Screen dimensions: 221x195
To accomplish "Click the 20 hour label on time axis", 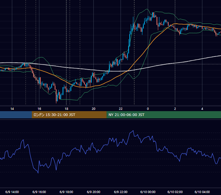I will (x=94, y=109).
